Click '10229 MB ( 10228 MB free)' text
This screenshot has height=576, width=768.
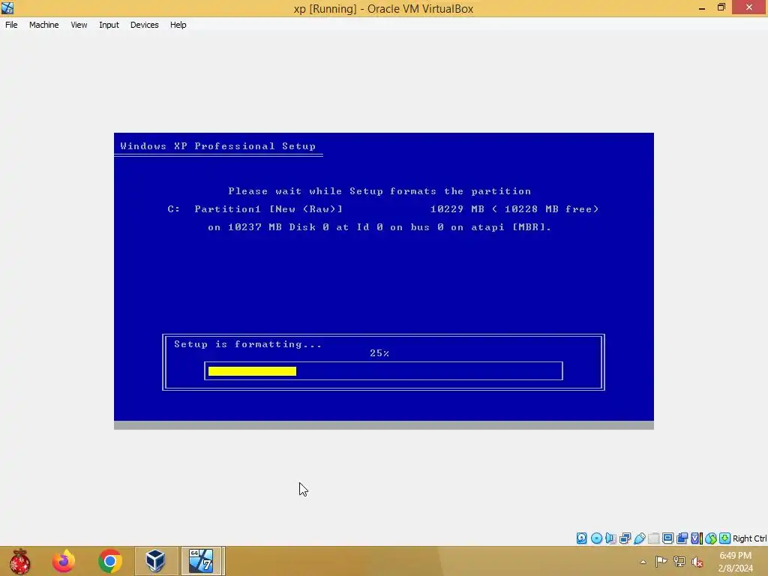[x=514, y=209]
